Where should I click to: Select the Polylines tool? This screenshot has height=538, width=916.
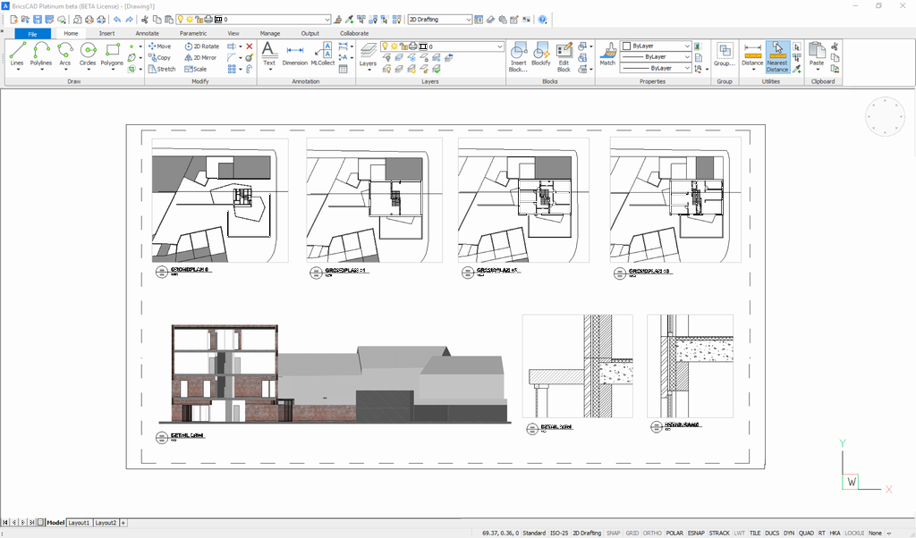(x=41, y=54)
